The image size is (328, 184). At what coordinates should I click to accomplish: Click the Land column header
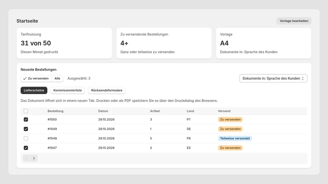point(190,111)
